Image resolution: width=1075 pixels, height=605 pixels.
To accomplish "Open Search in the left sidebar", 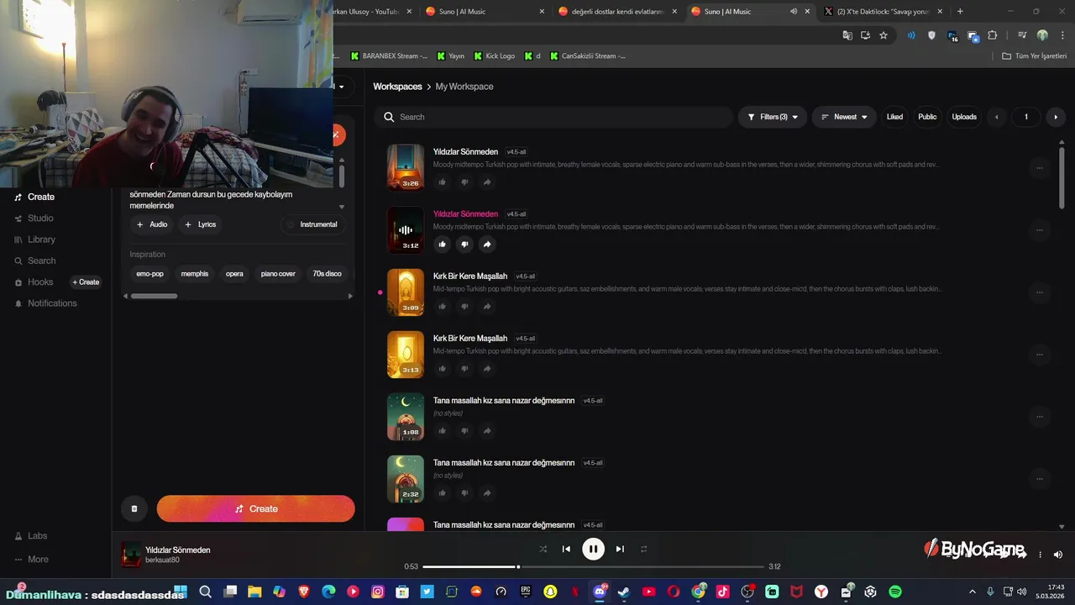I will pos(34,260).
